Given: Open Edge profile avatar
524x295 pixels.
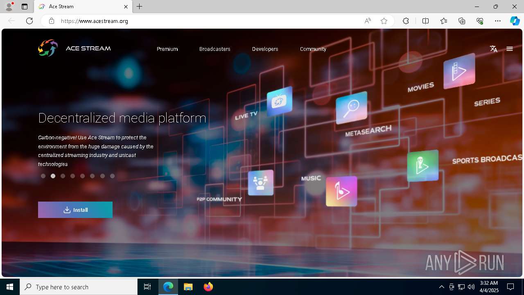Looking at the screenshot, I should [x=9, y=7].
